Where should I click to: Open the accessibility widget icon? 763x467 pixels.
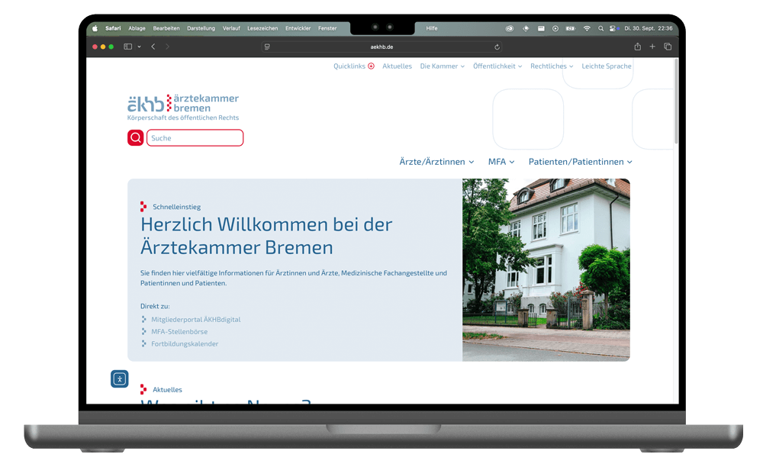pos(119,378)
